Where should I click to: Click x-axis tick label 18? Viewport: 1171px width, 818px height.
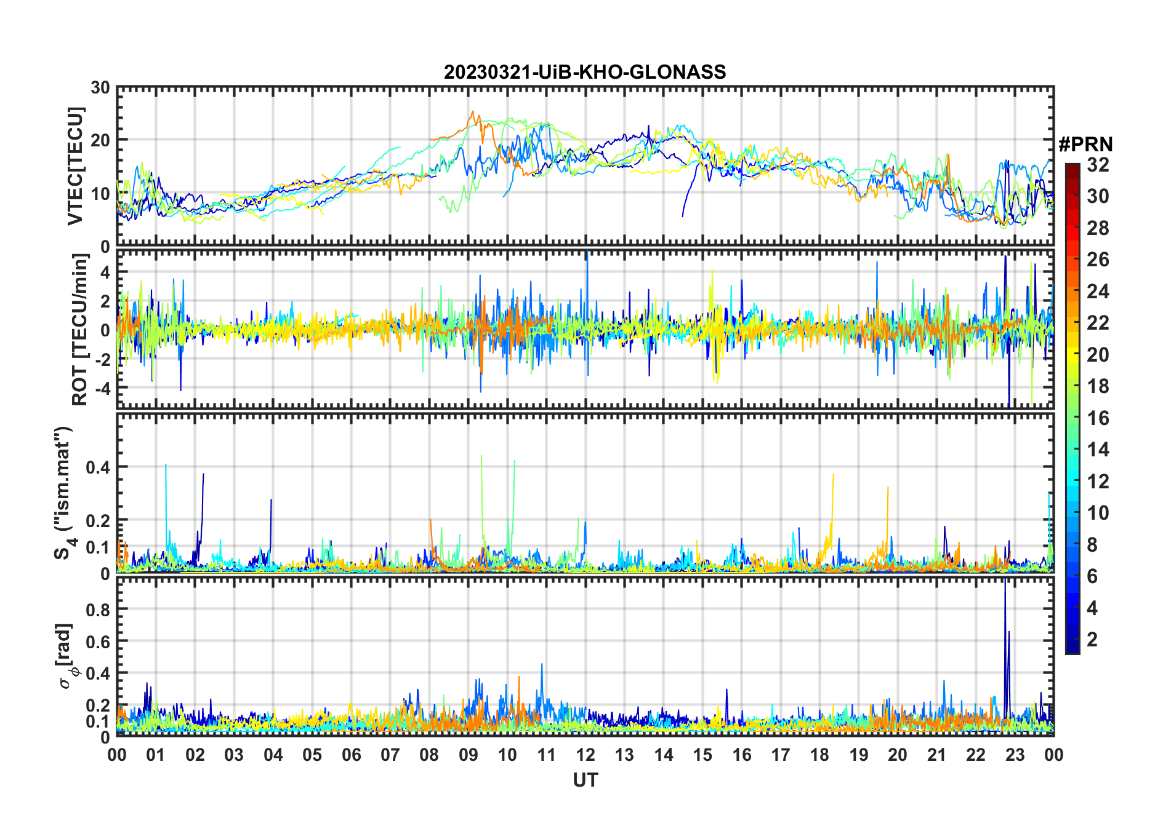[819, 755]
